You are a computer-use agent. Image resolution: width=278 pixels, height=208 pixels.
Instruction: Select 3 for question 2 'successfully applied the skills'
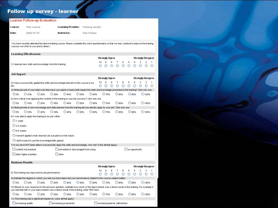pos(140,86)
